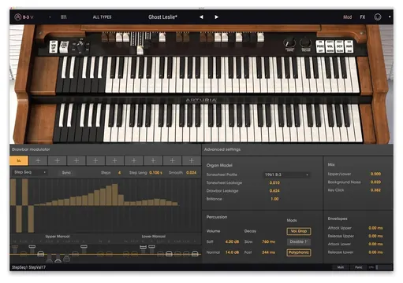Click the Drive knob on the organ
The image size is (403, 283).
point(289,42)
